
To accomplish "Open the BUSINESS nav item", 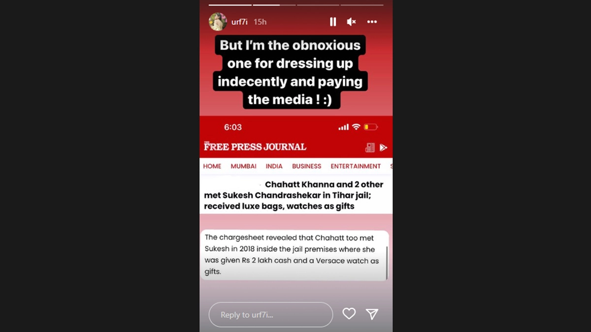I will [x=306, y=166].
